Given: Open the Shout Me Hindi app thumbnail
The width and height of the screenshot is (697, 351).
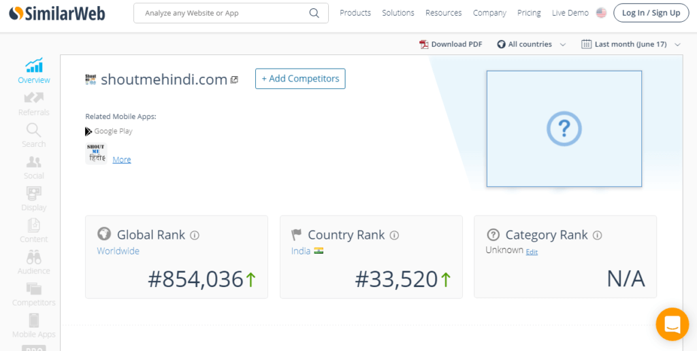Looking at the screenshot, I should click(x=96, y=154).
